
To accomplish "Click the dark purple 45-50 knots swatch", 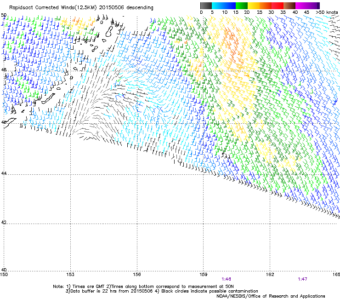I will click(x=313, y=6).
